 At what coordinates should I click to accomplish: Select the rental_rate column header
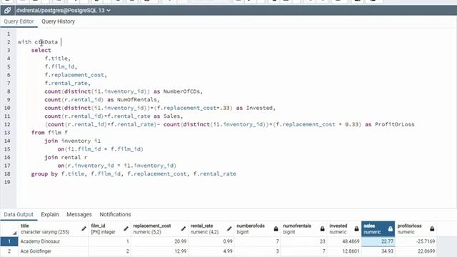[x=211, y=229]
